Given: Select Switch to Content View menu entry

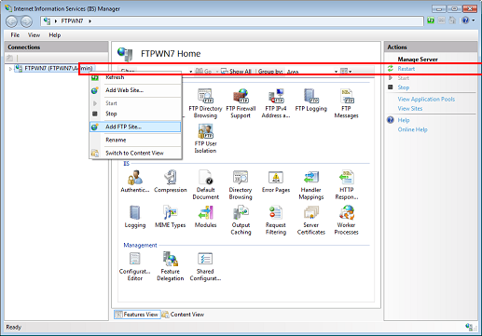Looking at the screenshot, I should tap(135, 153).
